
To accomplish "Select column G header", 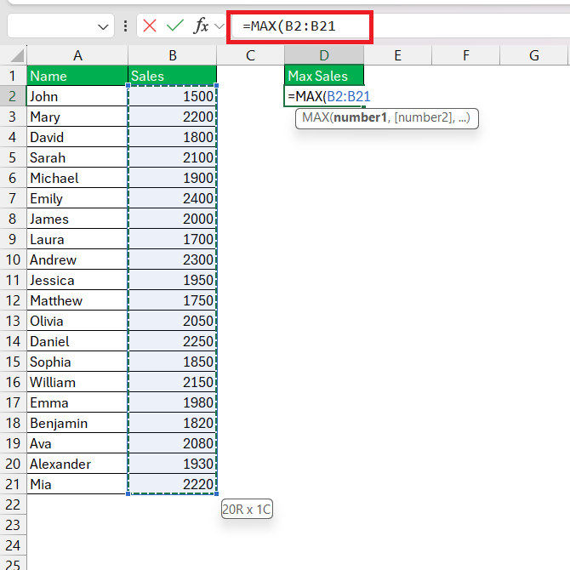I will click(534, 55).
